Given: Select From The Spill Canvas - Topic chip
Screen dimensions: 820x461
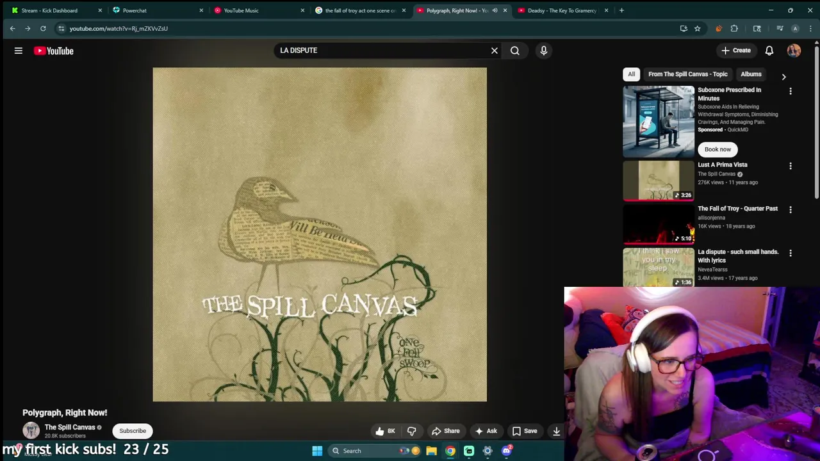Looking at the screenshot, I should [x=688, y=74].
